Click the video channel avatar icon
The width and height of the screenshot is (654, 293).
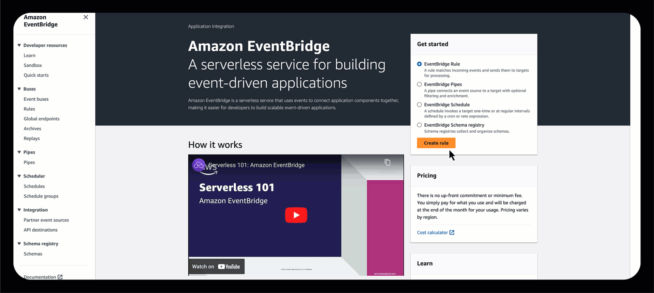199,165
